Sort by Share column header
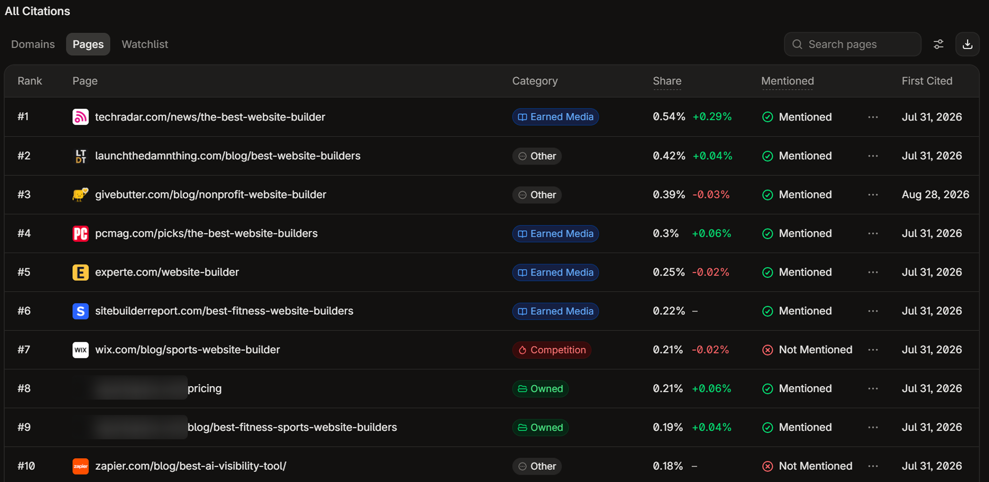This screenshot has width=989, height=482. 667,81
